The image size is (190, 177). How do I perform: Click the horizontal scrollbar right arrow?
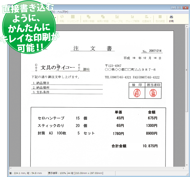point(184,168)
